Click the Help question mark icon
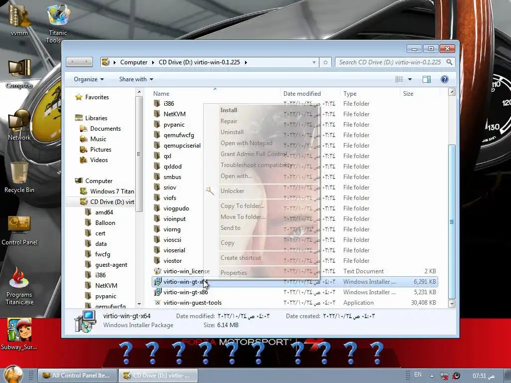Viewport: 511px width, 383px height. [444, 79]
